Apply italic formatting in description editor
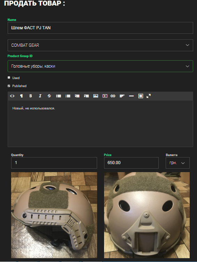Viewport: 197px width, 262px height. pyautogui.click(x=40, y=96)
